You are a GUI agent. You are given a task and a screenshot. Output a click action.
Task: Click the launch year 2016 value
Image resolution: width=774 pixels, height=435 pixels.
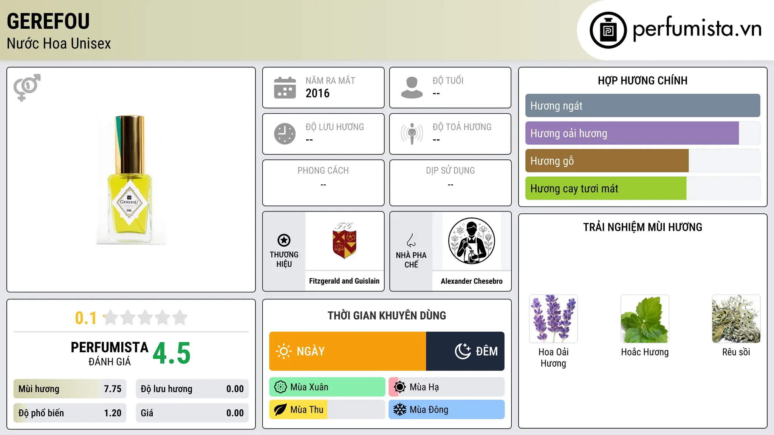tap(317, 93)
